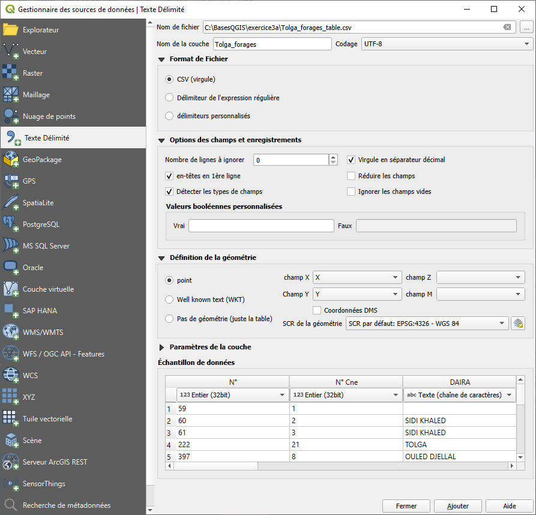536x515 pixels.
Task: Expand the Paramètres de la couche section
Action: click(x=161, y=347)
